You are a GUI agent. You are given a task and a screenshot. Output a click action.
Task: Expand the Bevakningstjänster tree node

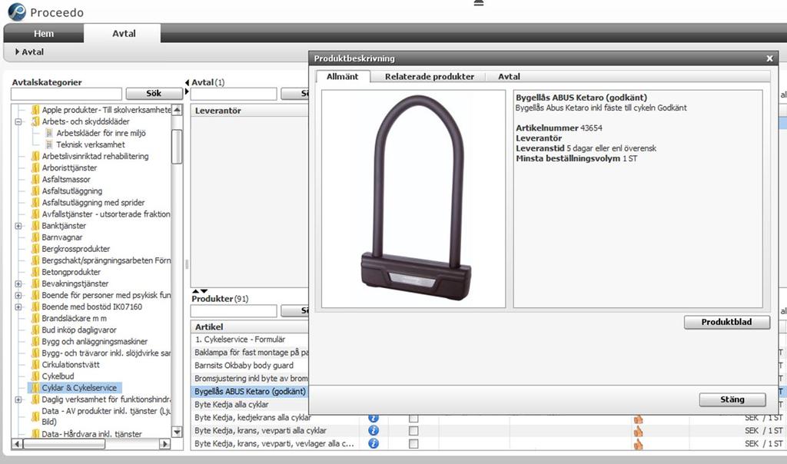click(x=18, y=283)
